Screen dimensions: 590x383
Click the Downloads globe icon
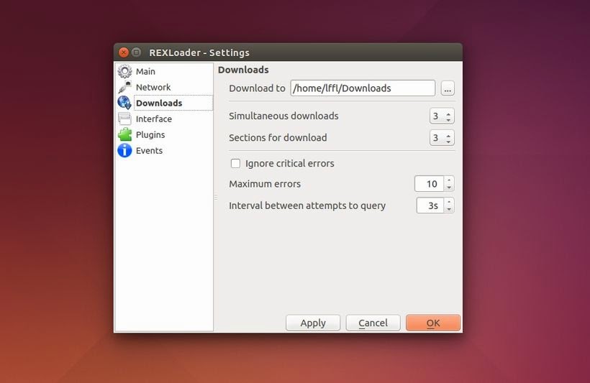tap(124, 103)
